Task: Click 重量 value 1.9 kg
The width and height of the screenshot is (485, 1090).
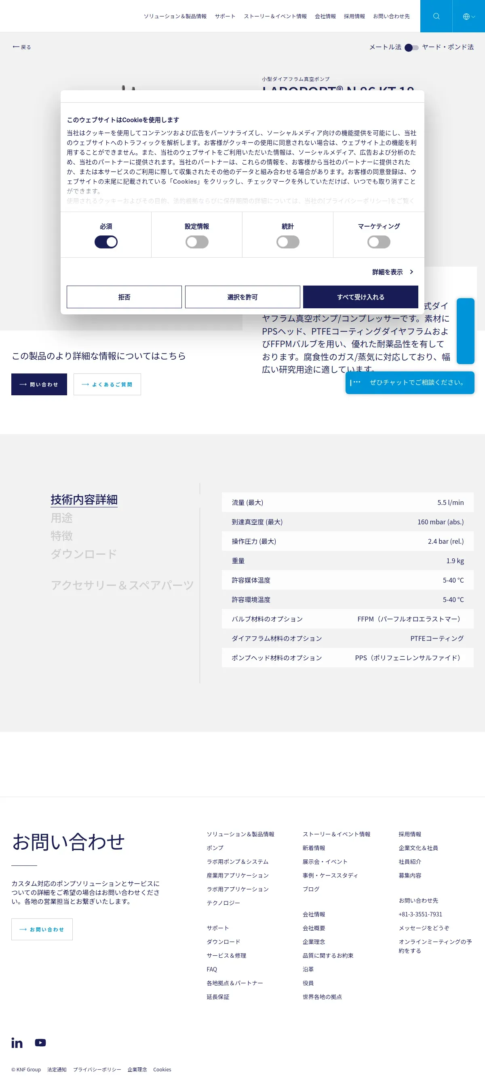Action: 455,561
